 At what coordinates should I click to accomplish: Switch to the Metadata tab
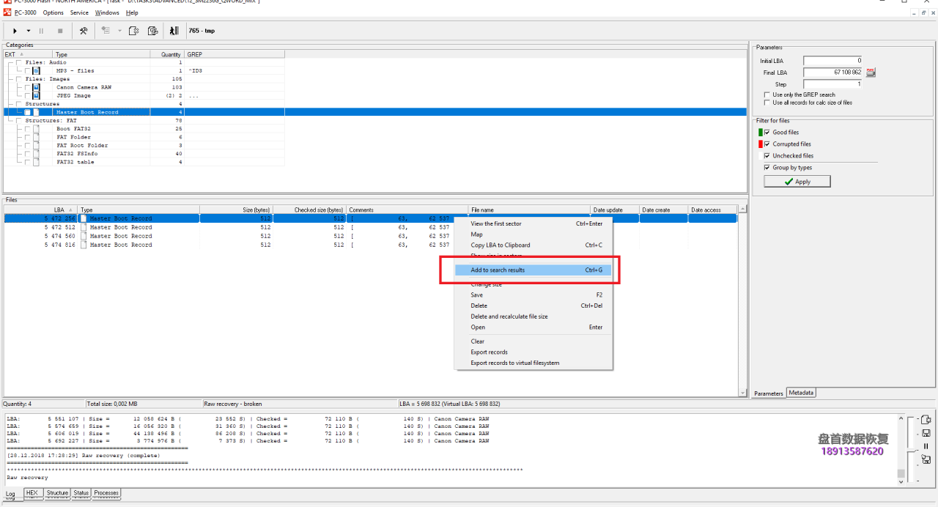click(801, 393)
